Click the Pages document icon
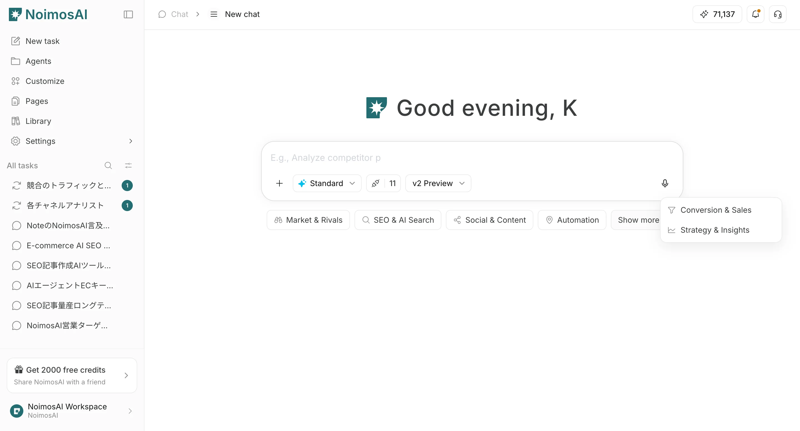The image size is (800, 431). pos(16,101)
